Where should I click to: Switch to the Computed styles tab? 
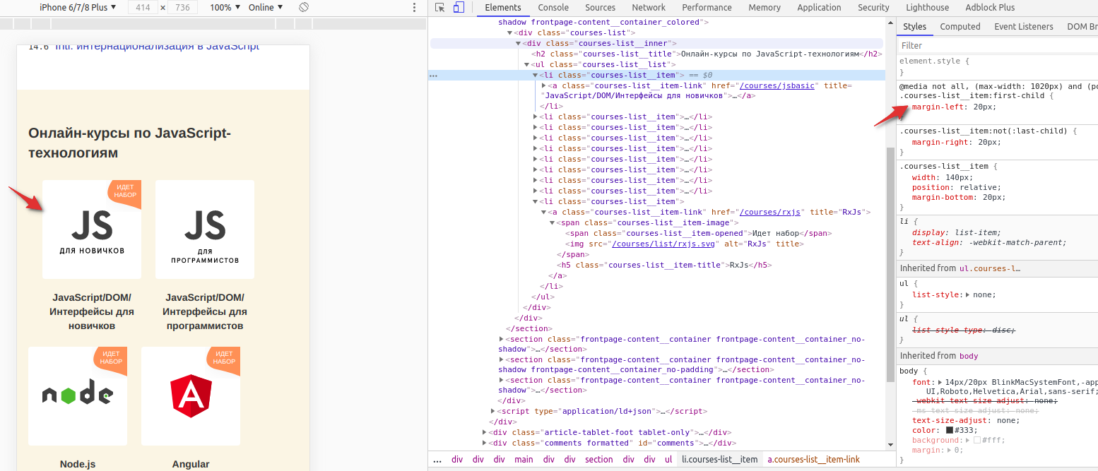pos(960,26)
